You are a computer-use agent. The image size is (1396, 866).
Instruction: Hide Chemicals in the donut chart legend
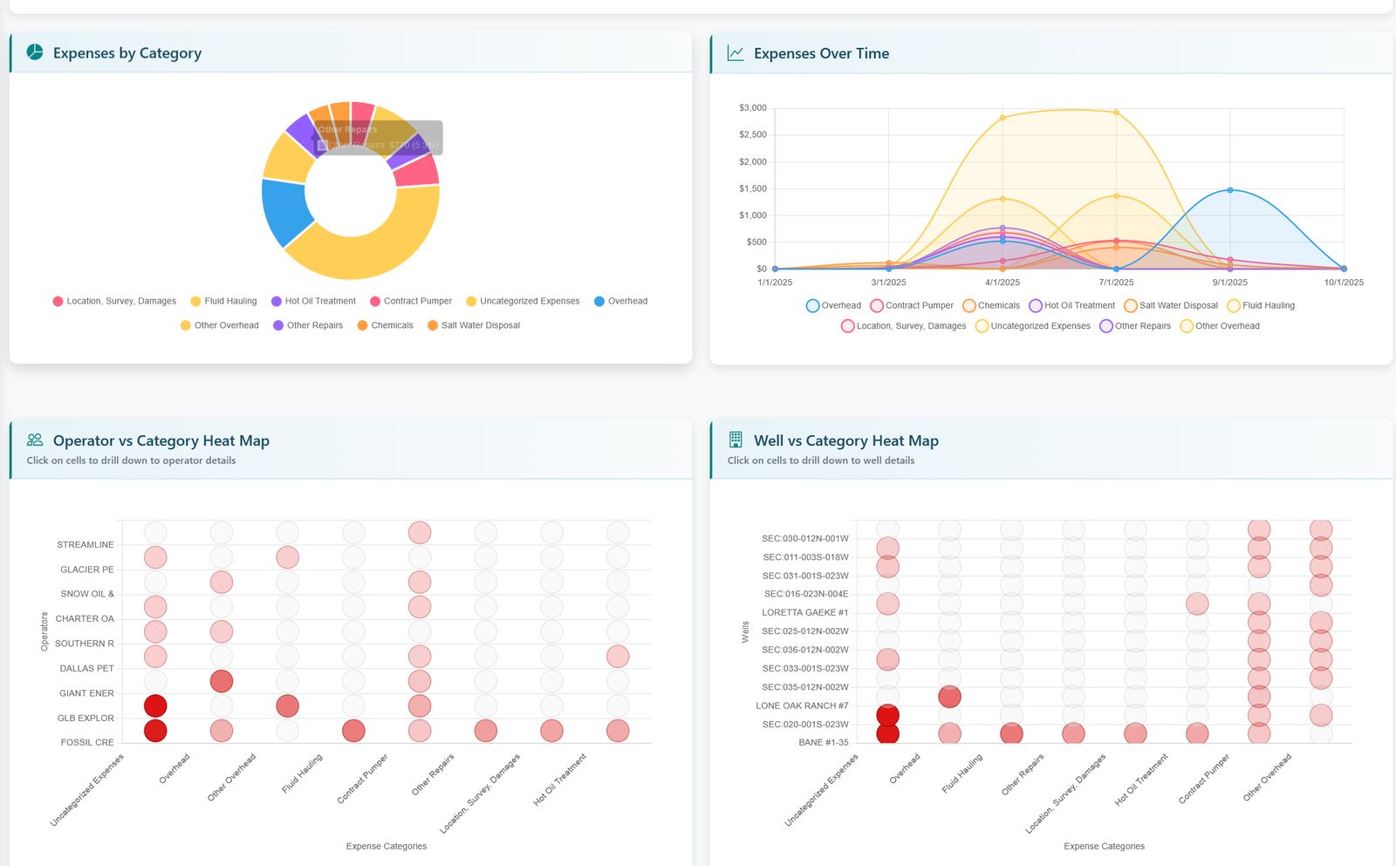385,325
